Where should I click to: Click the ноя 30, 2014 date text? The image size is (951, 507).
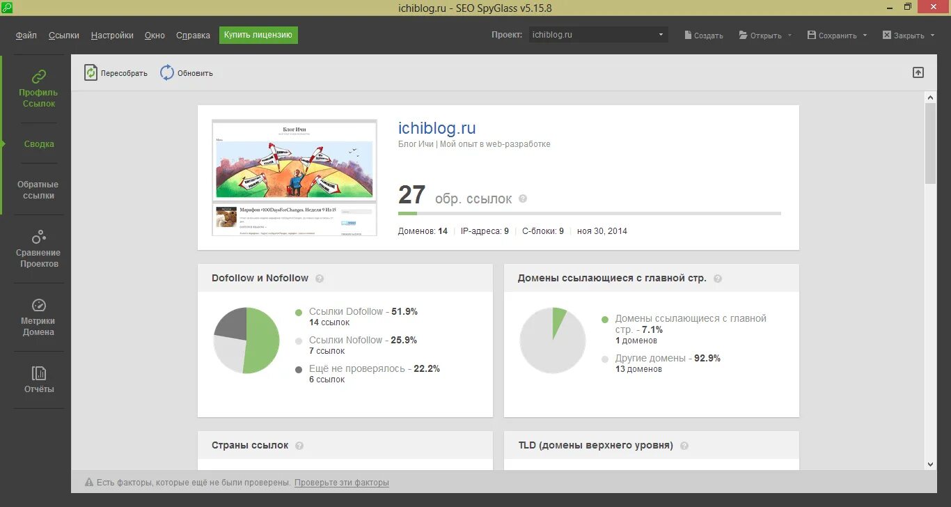click(x=602, y=231)
